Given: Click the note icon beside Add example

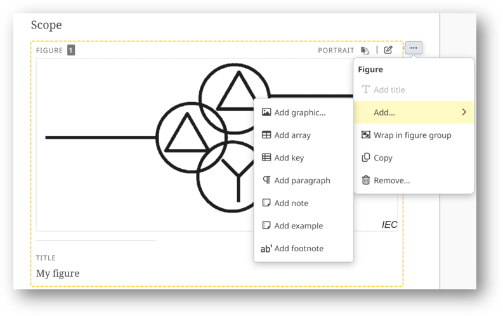Looking at the screenshot, I should pyautogui.click(x=266, y=225).
